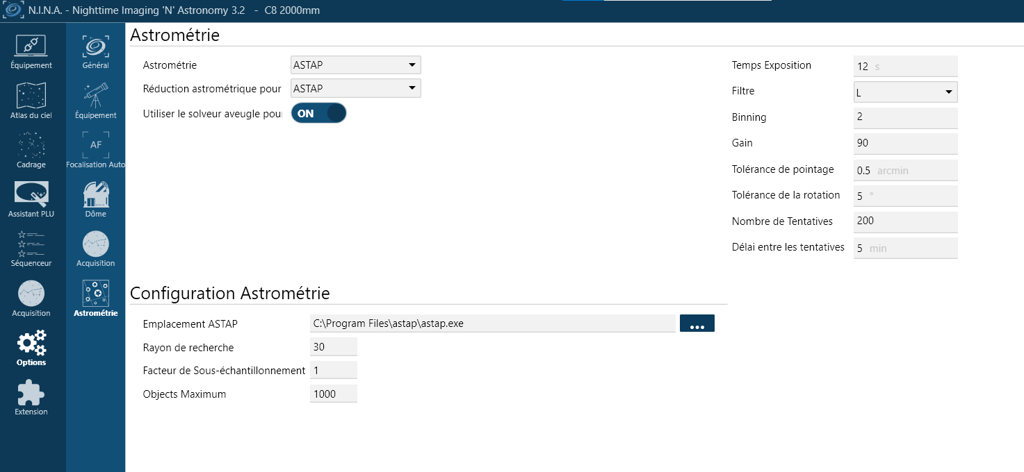
Task: Switch to Général options tab
Action: click(x=96, y=52)
